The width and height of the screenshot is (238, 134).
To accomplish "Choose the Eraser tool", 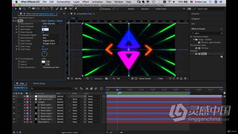I will point(66,9).
